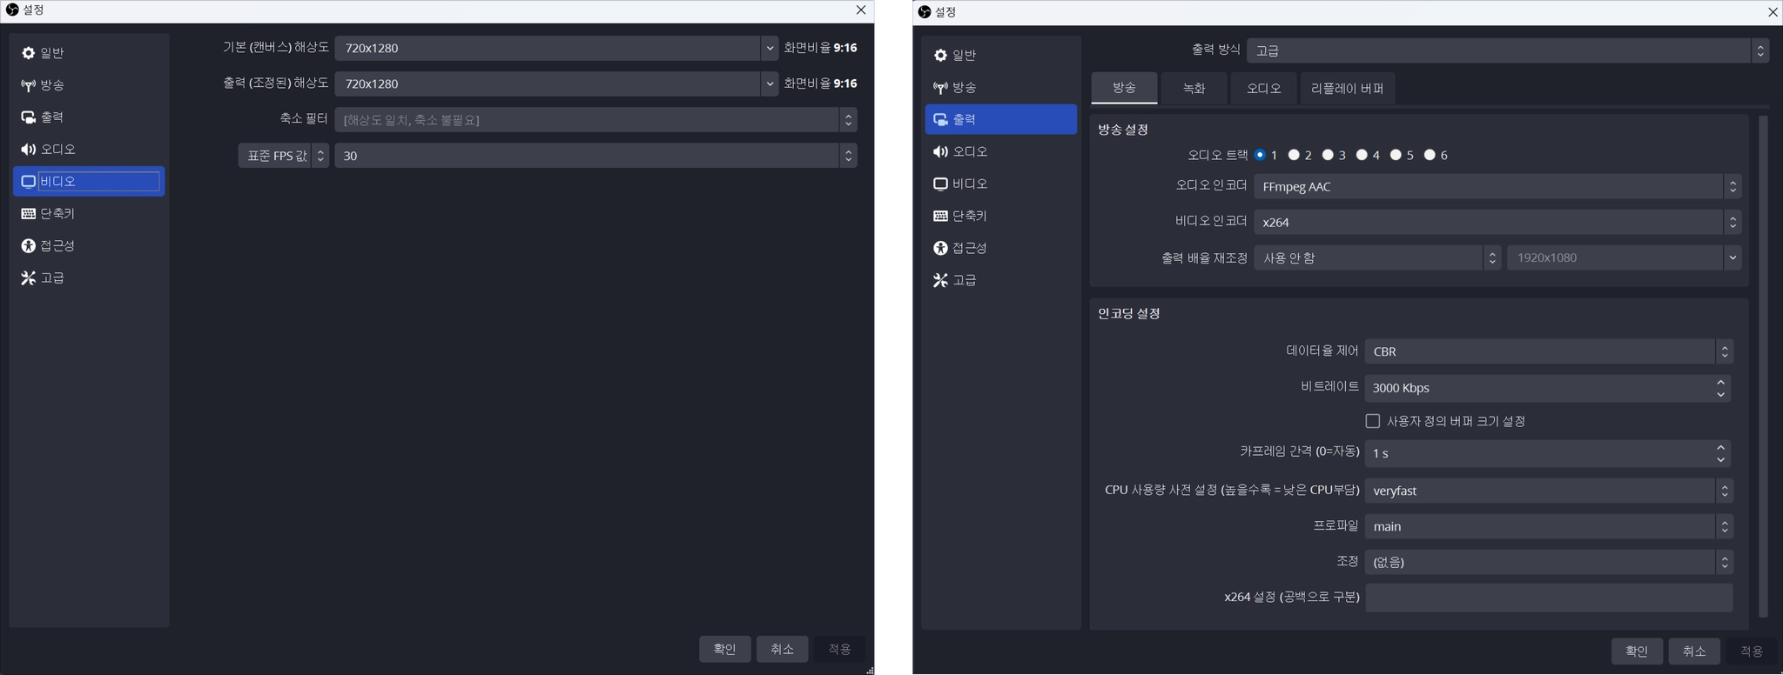
Task: Click OBS logo in left window title bar
Action: [x=12, y=10]
